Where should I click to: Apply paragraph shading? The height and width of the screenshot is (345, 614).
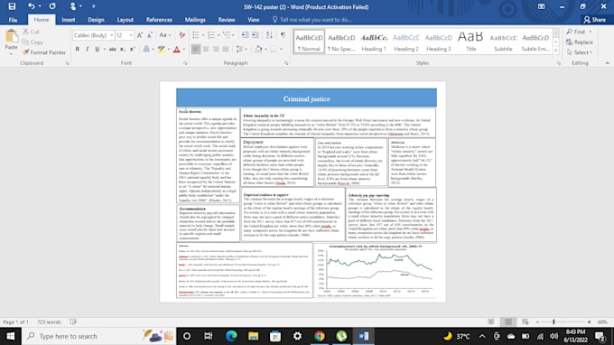[258, 49]
